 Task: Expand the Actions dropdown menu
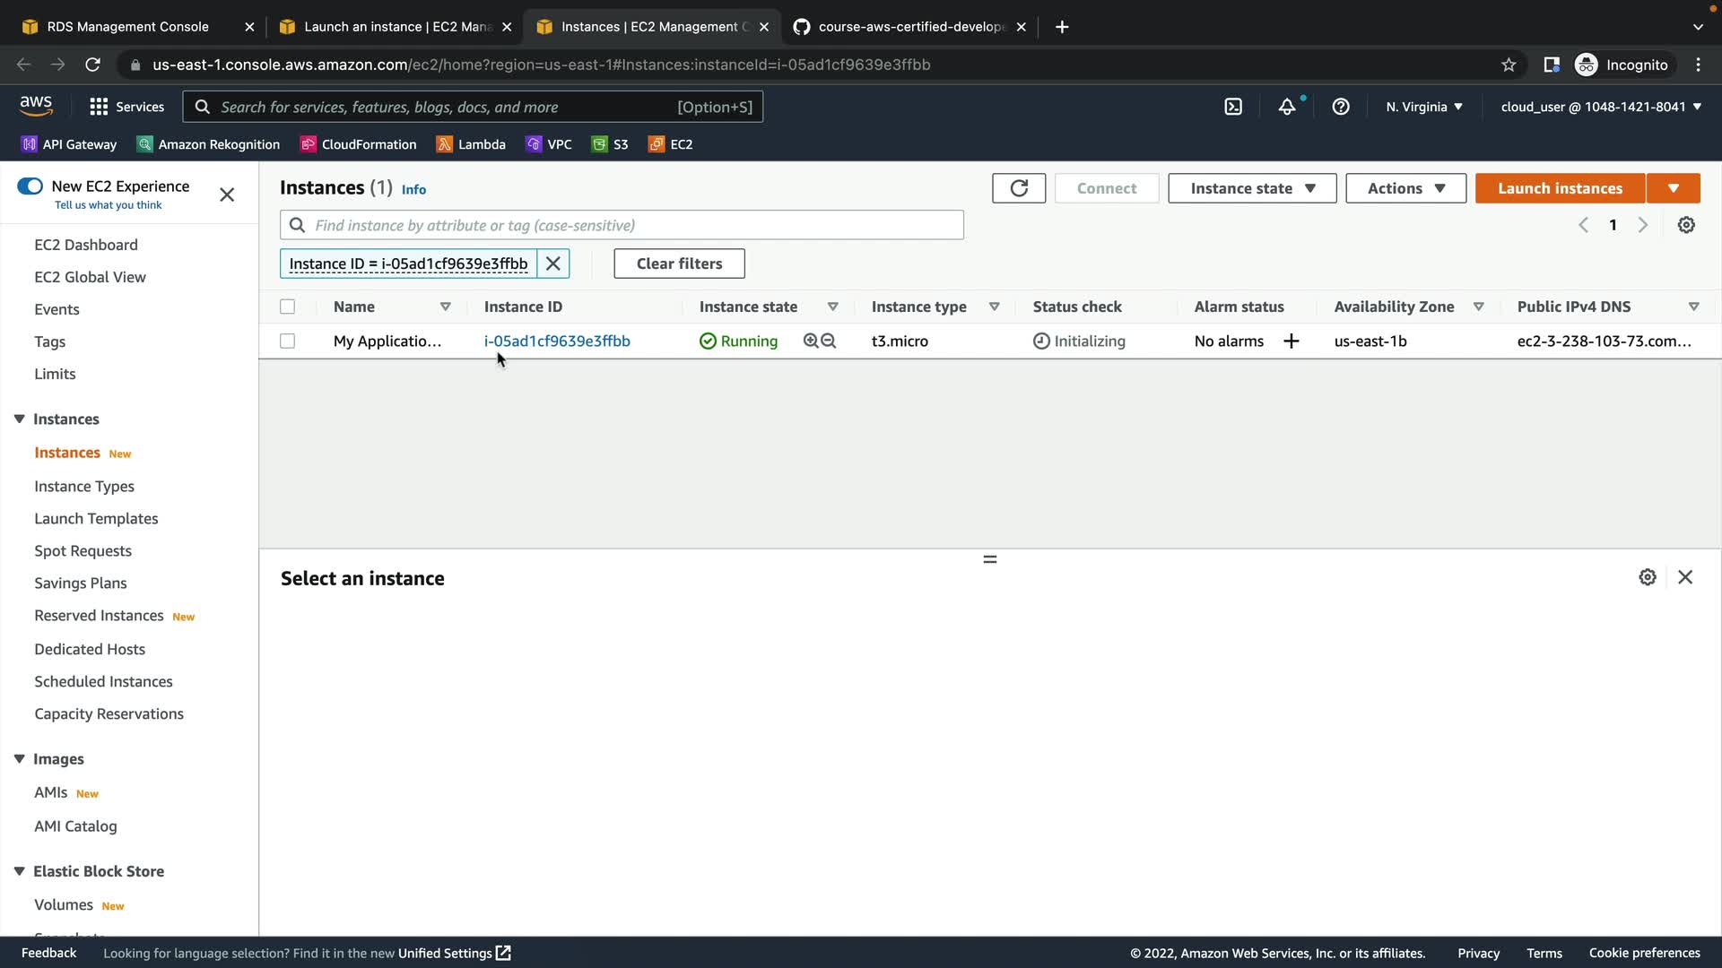[x=1405, y=188]
